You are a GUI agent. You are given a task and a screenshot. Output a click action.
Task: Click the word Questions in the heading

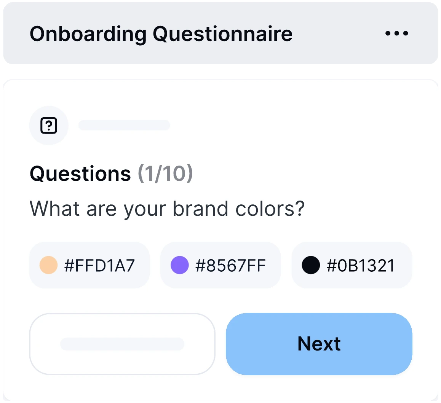(x=80, y=174)
